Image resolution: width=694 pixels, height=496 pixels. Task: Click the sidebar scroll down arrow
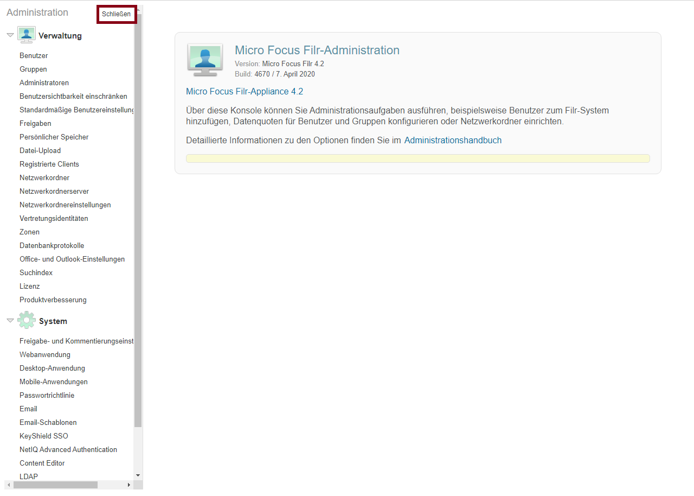tap(138, 475)
